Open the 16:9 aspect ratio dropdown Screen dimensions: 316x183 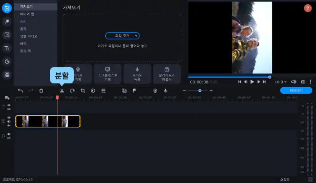tap(280, 82)
